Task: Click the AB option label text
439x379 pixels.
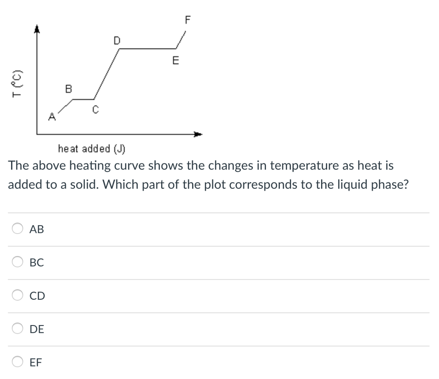Action: (x=36, y=229)
